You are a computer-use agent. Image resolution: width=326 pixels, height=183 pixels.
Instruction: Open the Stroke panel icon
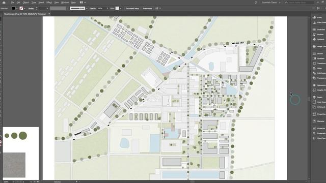pyautogui.click(x=314, y=53)
